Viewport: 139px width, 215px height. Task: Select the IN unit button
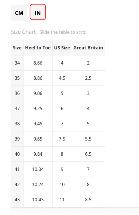point(38,12)
